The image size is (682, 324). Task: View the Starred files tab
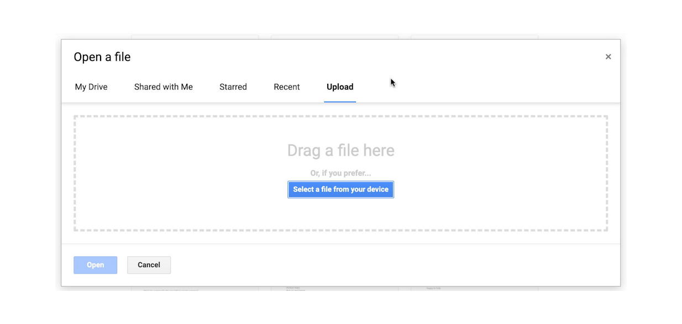coord(233,87)
